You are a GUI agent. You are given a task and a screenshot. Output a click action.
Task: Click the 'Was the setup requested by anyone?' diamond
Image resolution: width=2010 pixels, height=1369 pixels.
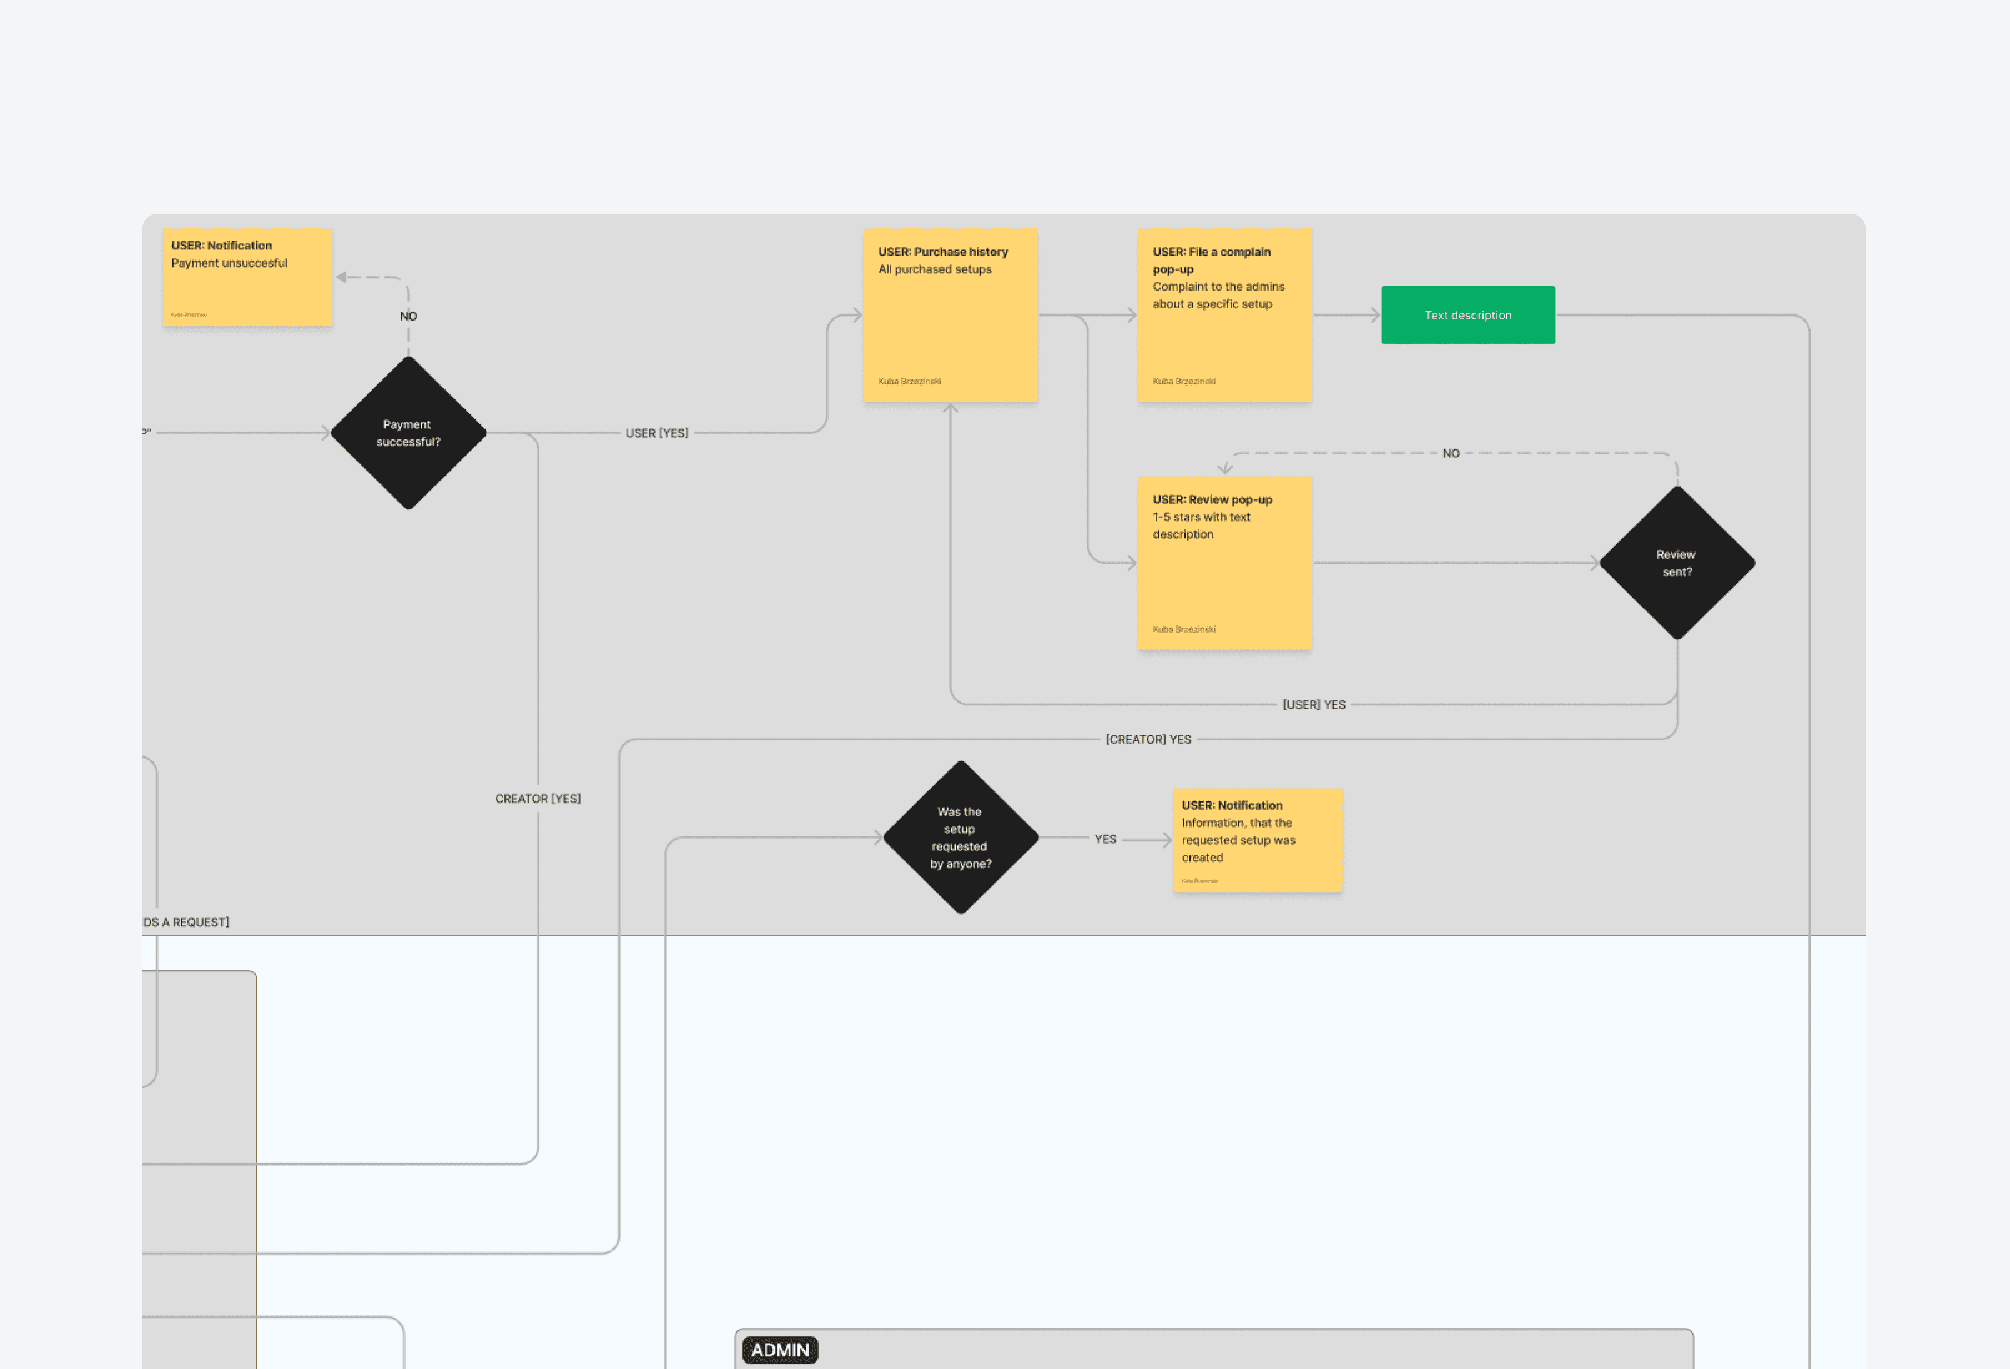point(960,837)
